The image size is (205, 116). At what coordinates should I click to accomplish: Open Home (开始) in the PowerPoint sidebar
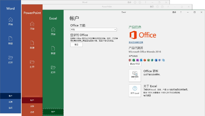[32, 26]
